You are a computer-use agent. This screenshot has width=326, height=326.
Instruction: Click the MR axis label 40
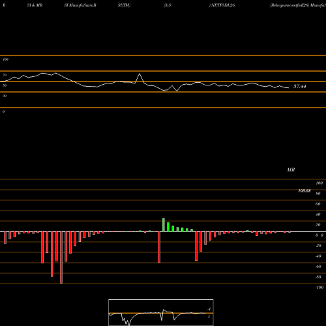tap(318, 215)
